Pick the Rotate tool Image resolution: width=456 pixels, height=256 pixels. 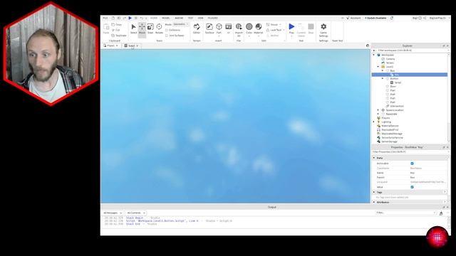click(159, 29)
